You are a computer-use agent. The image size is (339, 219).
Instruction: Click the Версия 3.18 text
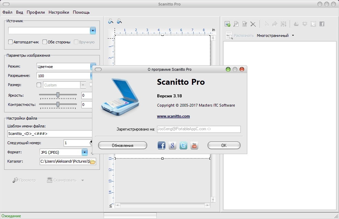[170, 96]
